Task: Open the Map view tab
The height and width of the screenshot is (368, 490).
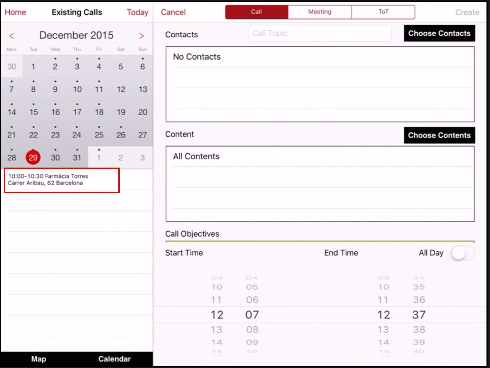Action: [x=39, y=359]
